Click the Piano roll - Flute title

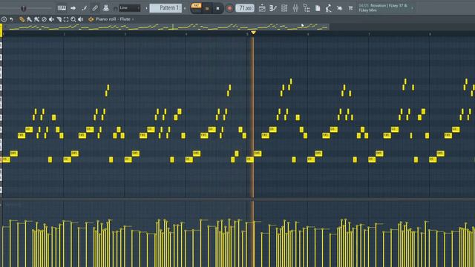[113, 19]
